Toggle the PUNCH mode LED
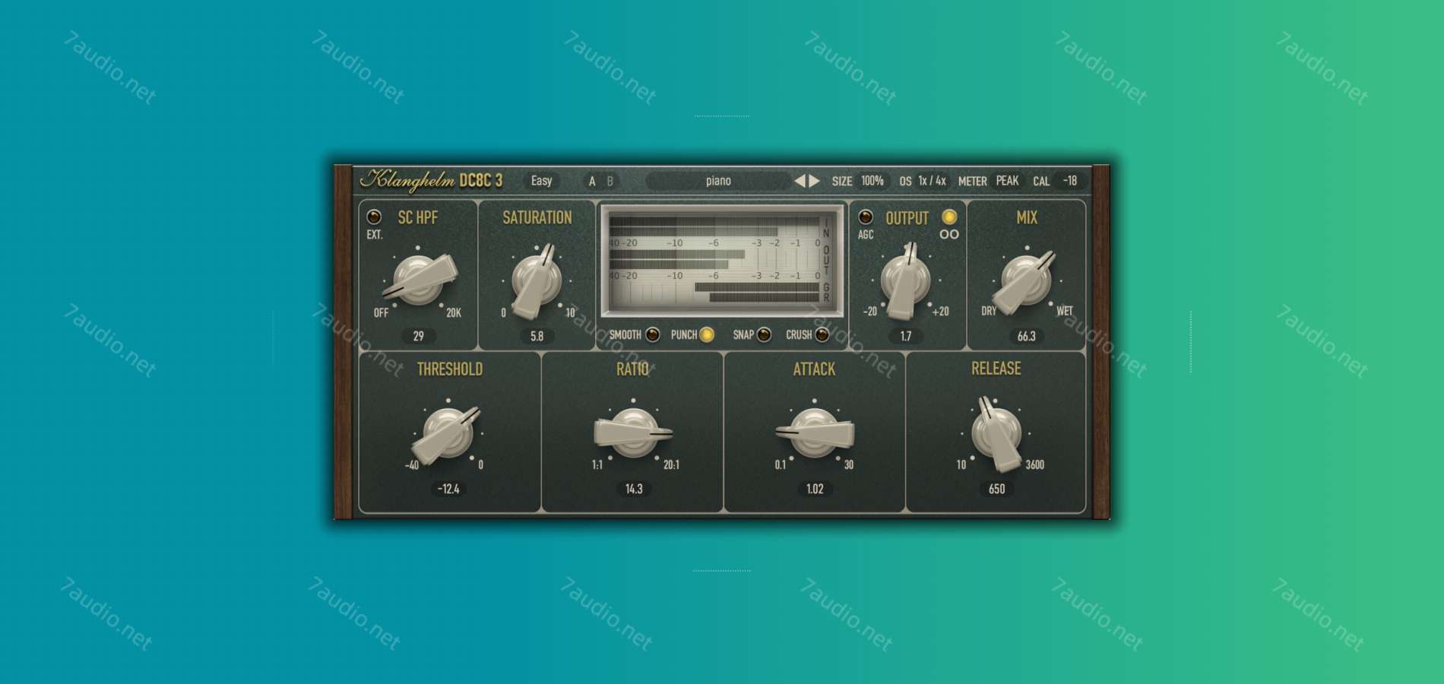The image size is (1444, 684). click(x=707, y=335)
